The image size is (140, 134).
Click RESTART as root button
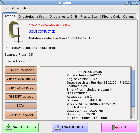coord(21,97)
